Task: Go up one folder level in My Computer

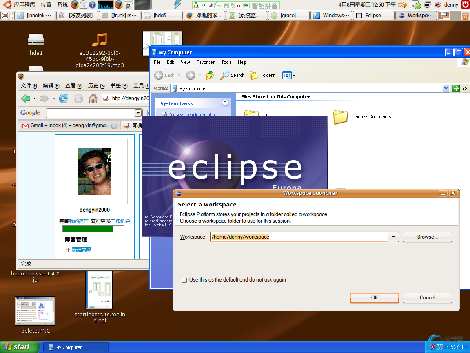Action: pos(210,75)
